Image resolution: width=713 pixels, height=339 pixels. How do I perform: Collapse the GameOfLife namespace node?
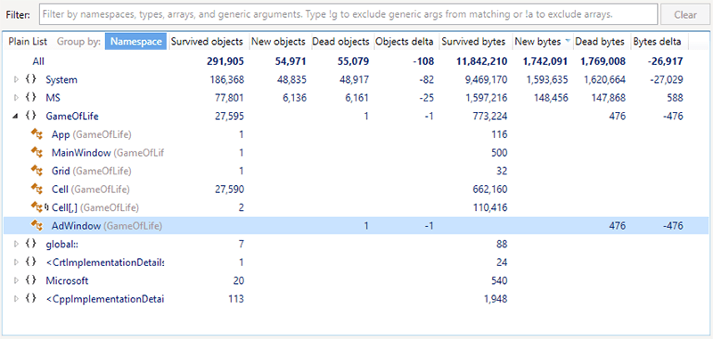click(x=16, y=117)
